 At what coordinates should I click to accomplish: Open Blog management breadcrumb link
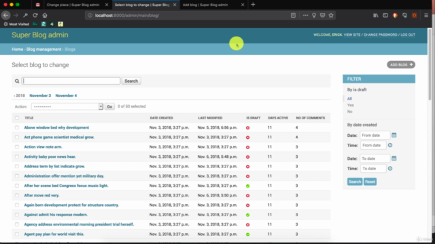tap(43, 49)
